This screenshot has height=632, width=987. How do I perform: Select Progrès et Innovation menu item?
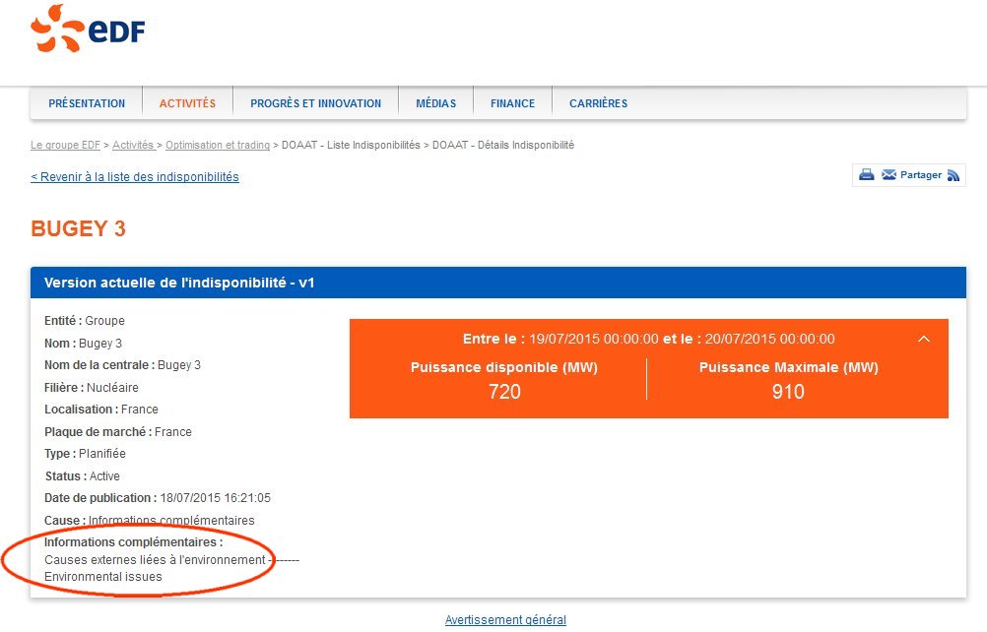pos(315,103)
